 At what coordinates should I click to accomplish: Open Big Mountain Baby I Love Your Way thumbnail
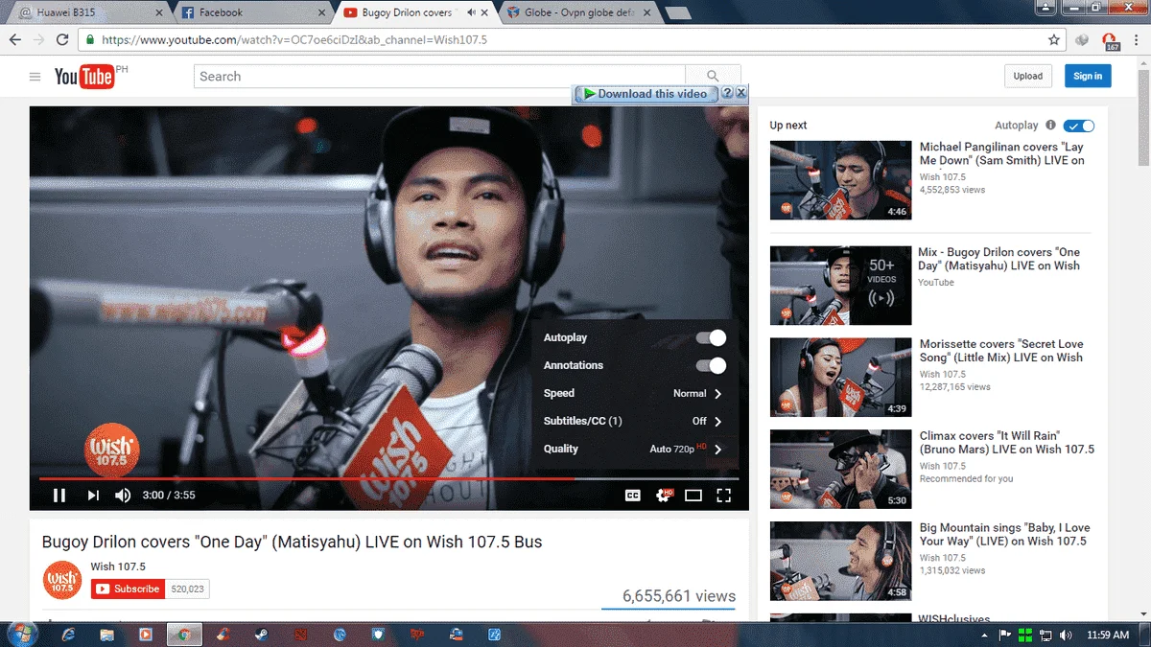[x=840, y=561]
